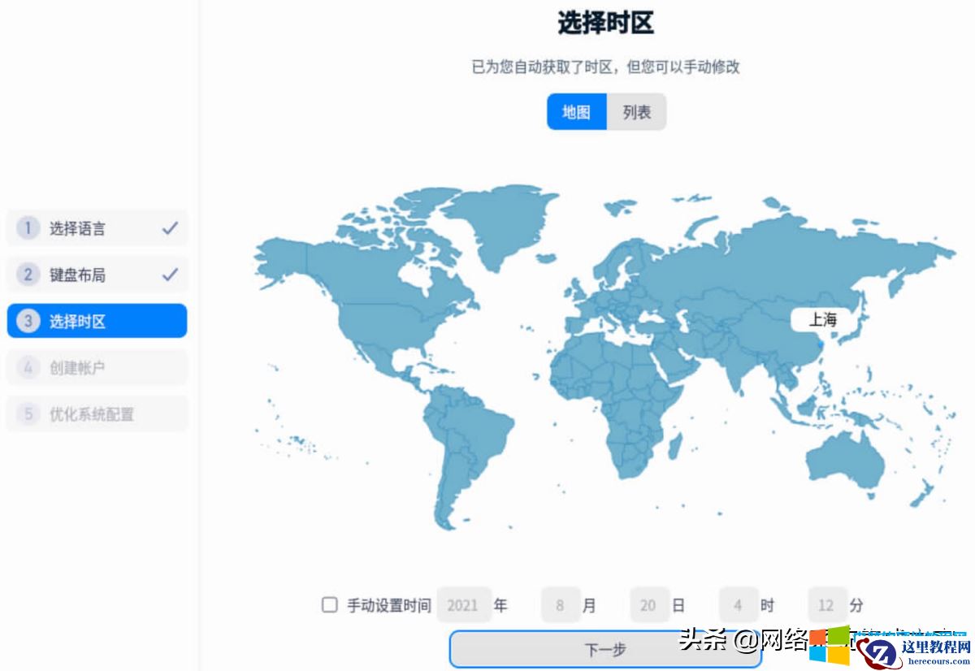Select Australia on the timezone map
The image size is (975, 671).
coord(845,463)
